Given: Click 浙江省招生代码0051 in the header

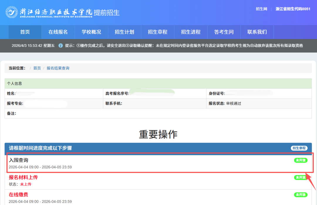Looking at the screenshot, I should 293,9.
